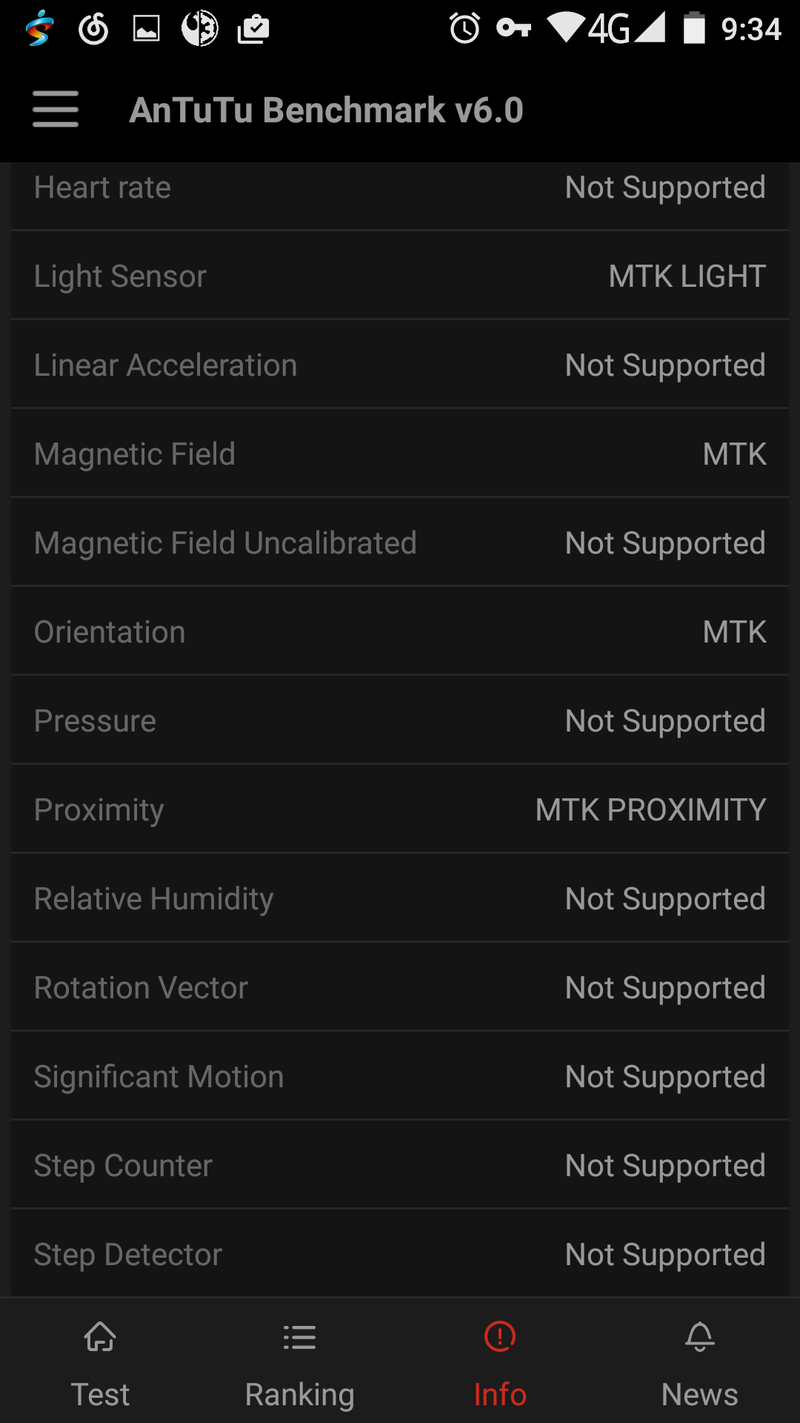Open the hamburger navigation menu

[56, 110]
